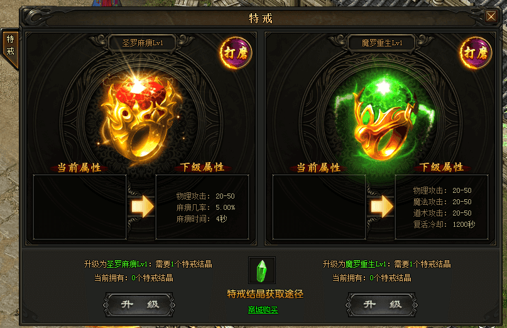This screenshot has width=507, height=328.
Task: Select the golden red-gem 圣罗麻痹 ring
Action: click(x=141, y=116)
